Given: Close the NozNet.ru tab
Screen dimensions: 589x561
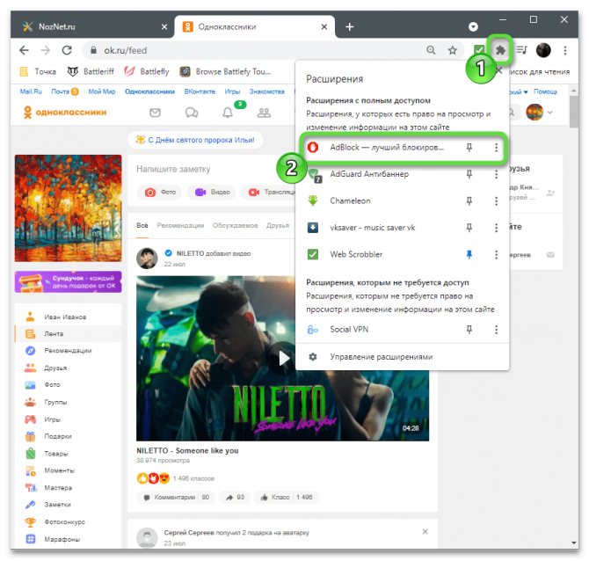Looking at the screenshot, I should pyautogui.click(x=164, y=26).
